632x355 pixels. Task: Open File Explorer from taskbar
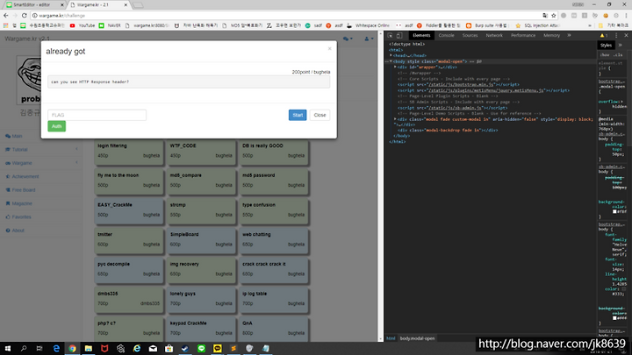pyautogui.click(x=89, y=349)
